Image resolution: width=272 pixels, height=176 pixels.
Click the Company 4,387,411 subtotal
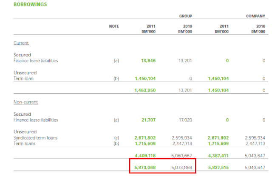[218, 156]
